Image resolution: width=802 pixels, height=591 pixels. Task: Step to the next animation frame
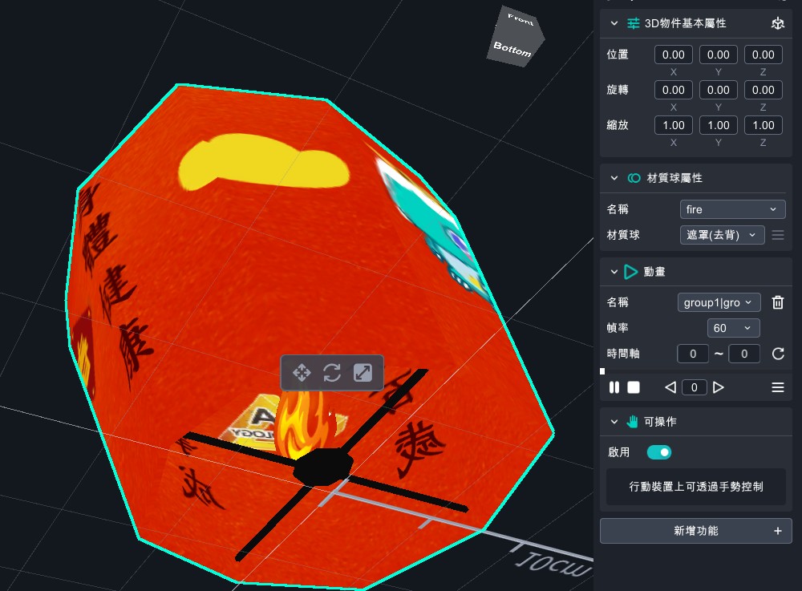tap(719, 387)
